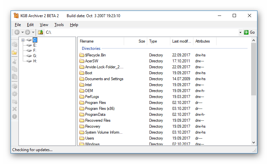Click the open archive folder icon

(15, 52)
